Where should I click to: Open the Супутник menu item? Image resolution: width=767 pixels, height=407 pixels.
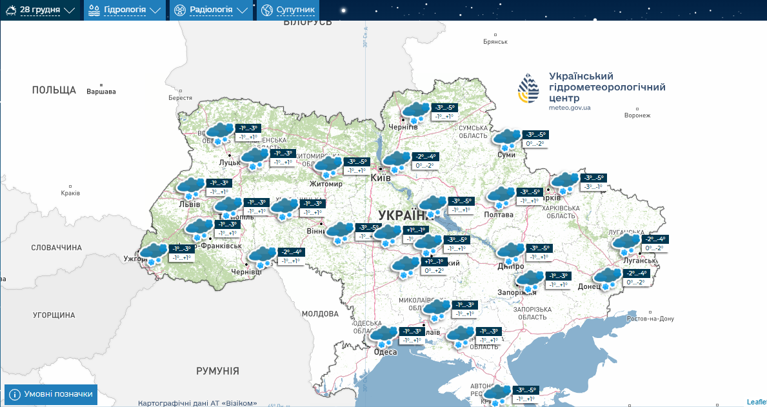click(x=295, y=10)
